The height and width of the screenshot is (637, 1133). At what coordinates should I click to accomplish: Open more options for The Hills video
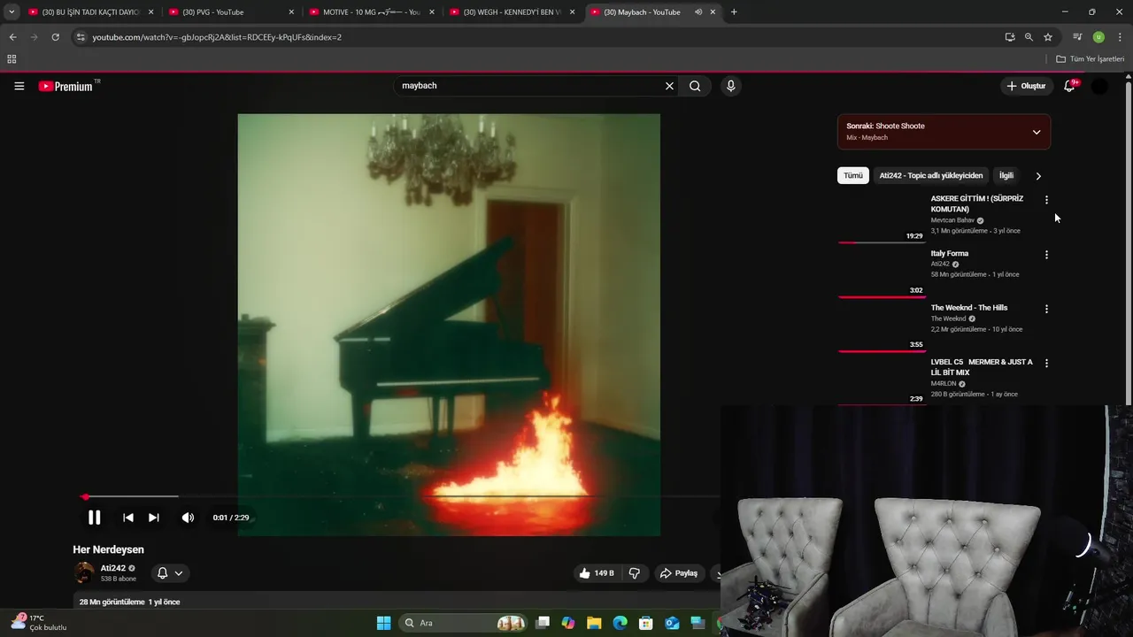pos(1046,309)
